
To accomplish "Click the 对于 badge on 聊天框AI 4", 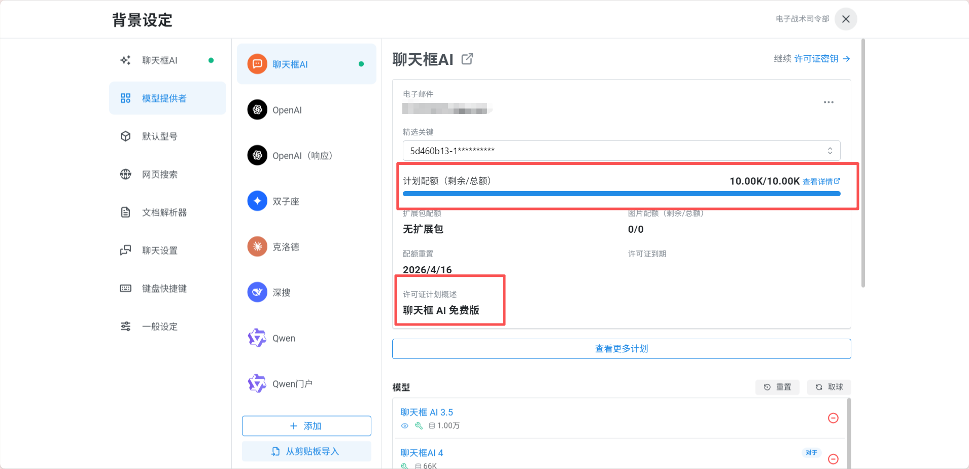I will tap(811, 452).
